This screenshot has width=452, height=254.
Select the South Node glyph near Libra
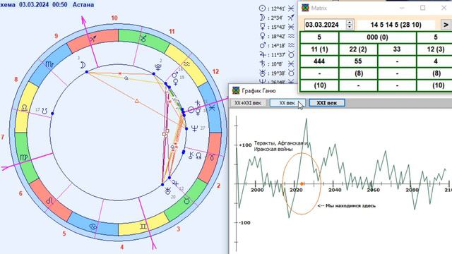44,111
